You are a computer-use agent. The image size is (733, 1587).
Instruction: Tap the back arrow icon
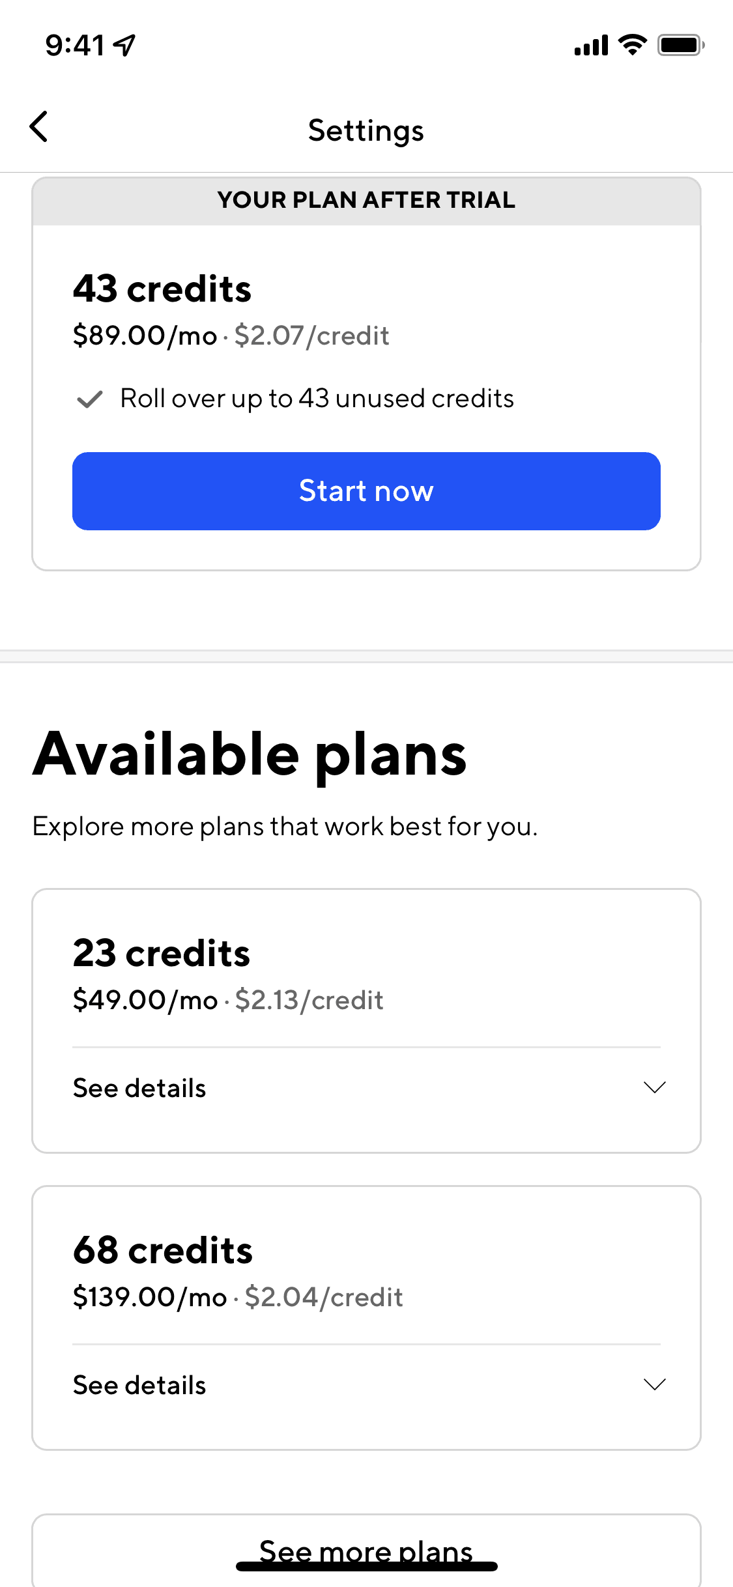39,126
